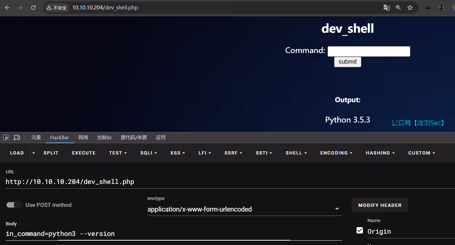The width and height of the screenshot is (455, 245).
Task: Switch to the 网络 DevTools tab
Action: 83,137
